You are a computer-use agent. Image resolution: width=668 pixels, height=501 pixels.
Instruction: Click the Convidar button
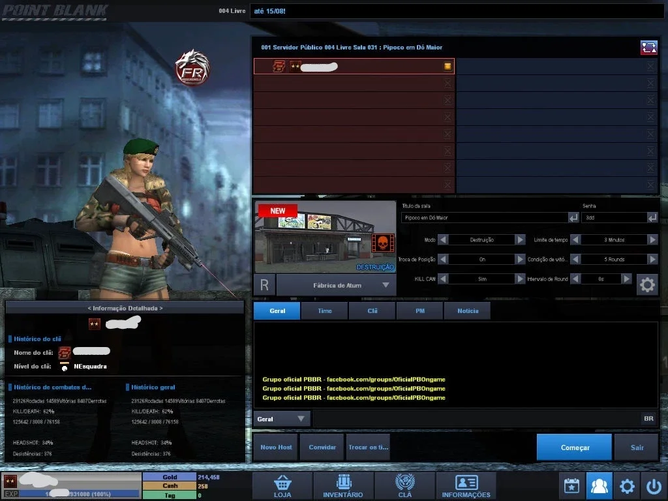322,448
